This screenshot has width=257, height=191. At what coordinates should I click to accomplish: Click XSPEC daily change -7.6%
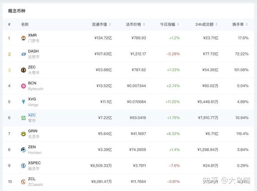click(x=174, y=166)
